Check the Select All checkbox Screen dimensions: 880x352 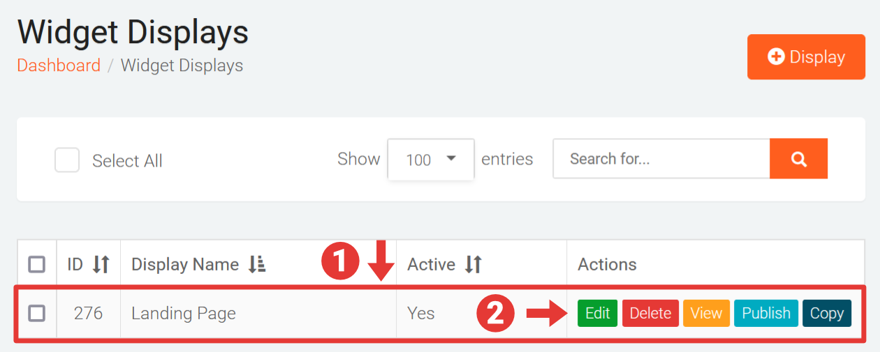click(67, 160)
